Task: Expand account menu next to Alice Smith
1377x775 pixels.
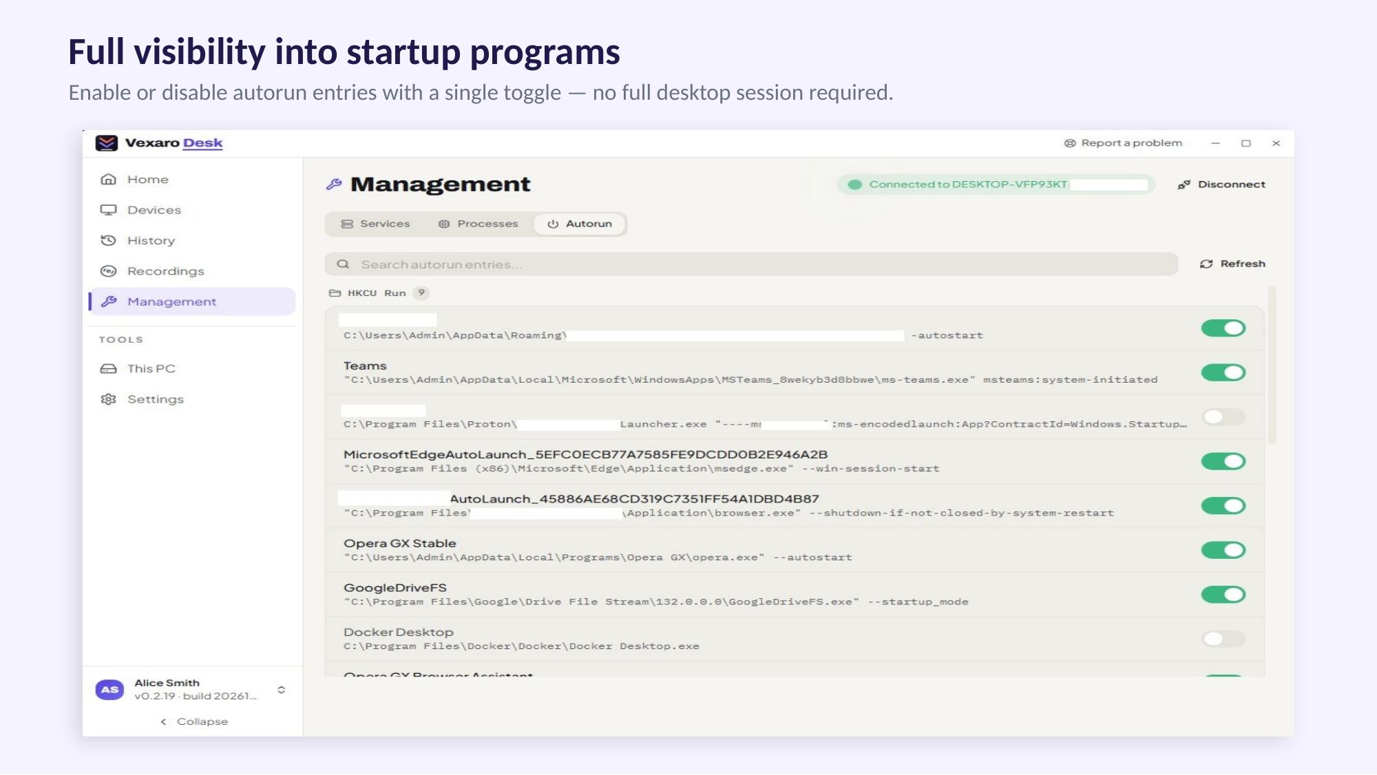Action: (281, 690)
